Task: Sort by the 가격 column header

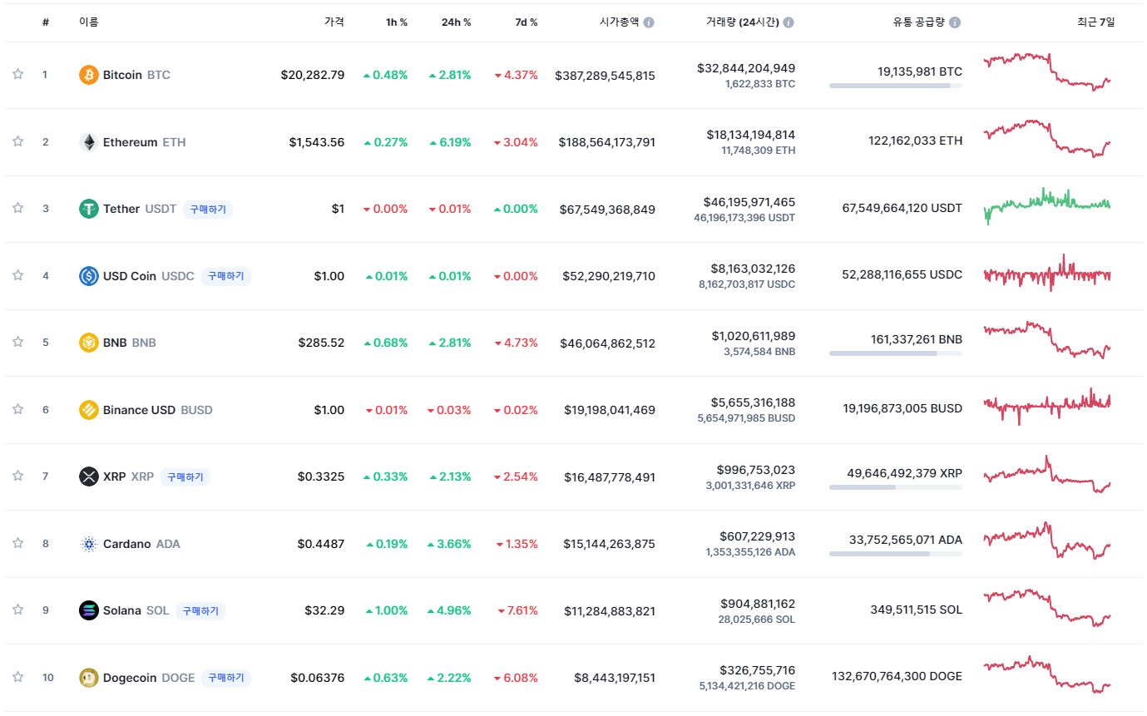Action: [x=334, y=22]
